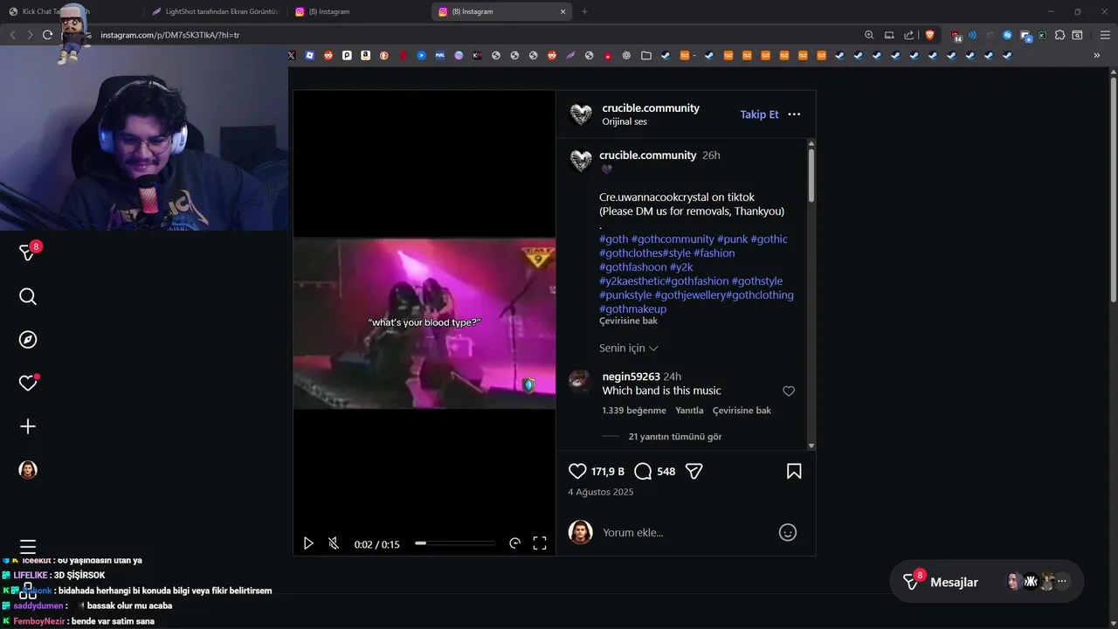1118x629 pixels.
Task: Click the address bar URL
Action: pyautogui.click(x=170, y=35)
